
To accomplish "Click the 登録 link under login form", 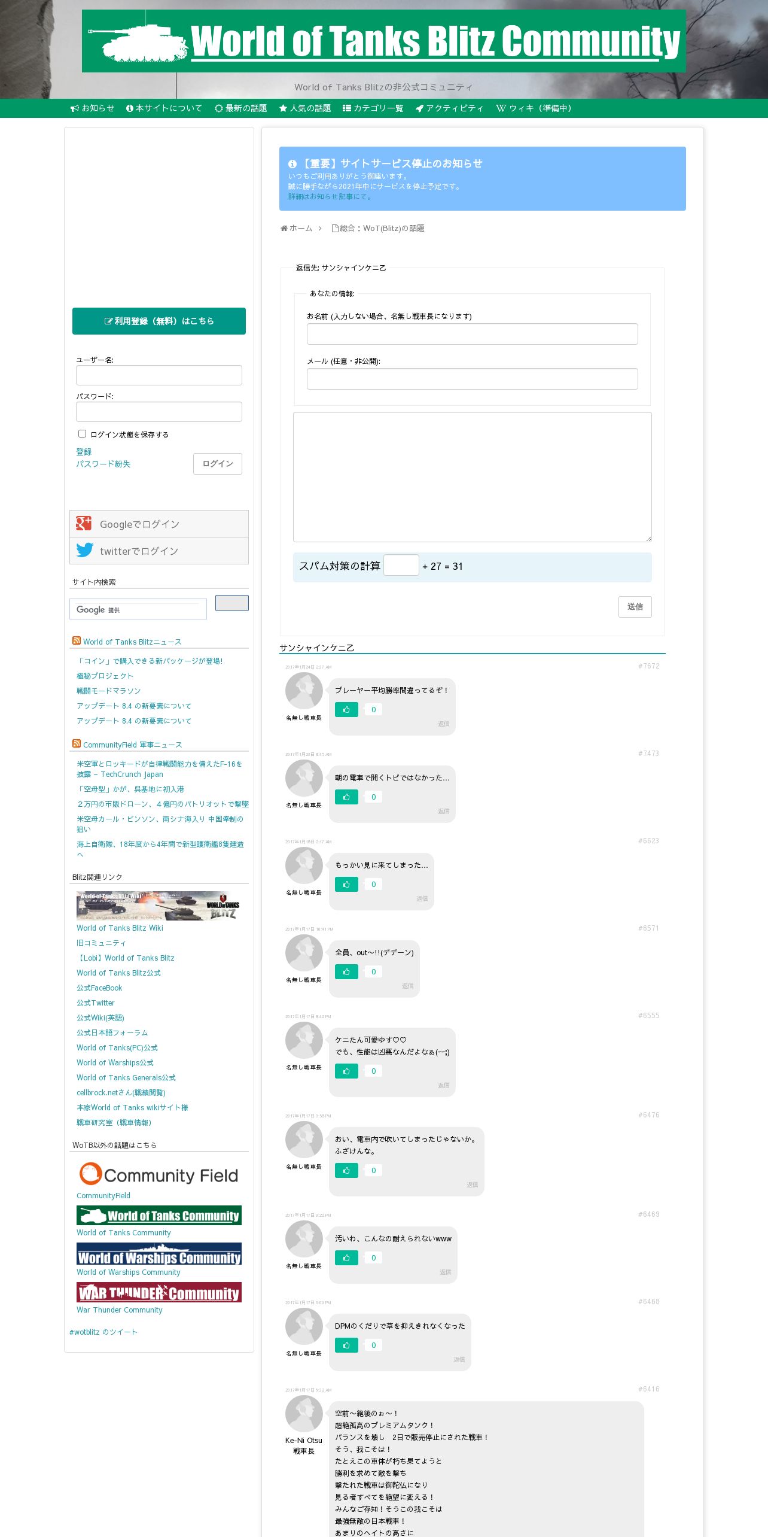I will pos(84,452).
